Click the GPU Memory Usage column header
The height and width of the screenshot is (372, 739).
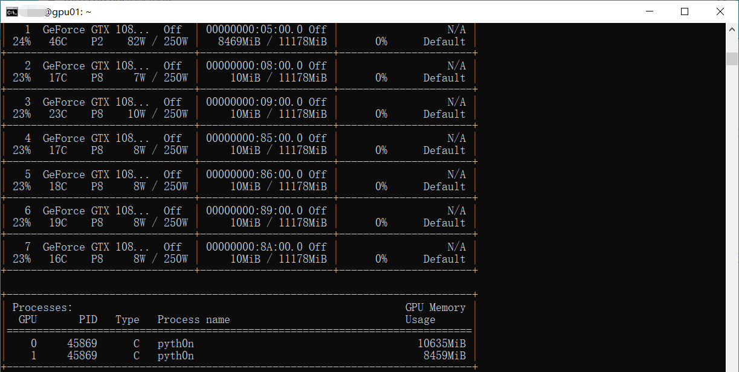click(x=435, y=313)
